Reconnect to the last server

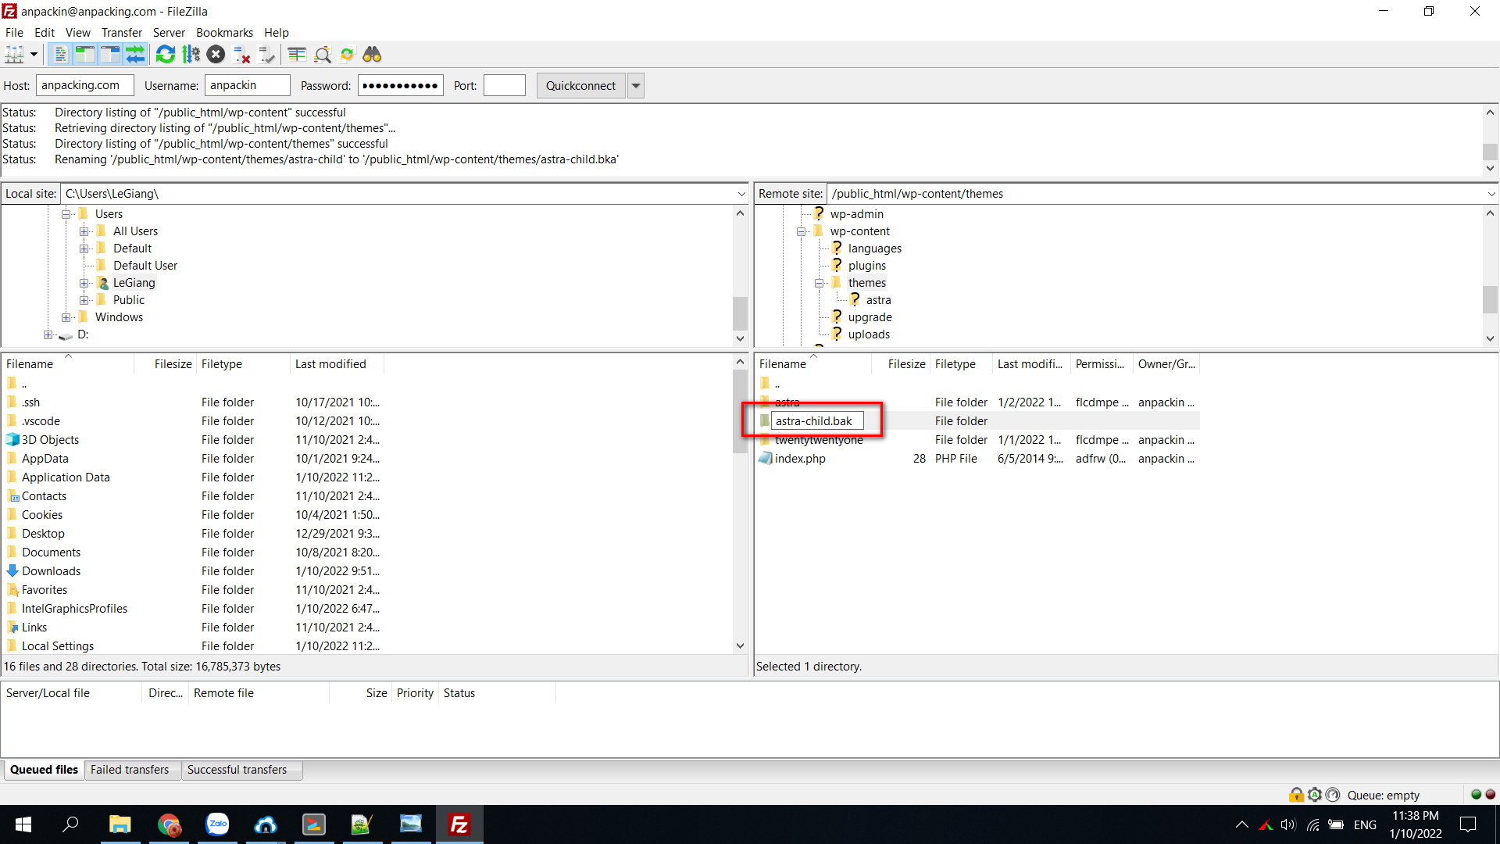click(x=266, y=55)
